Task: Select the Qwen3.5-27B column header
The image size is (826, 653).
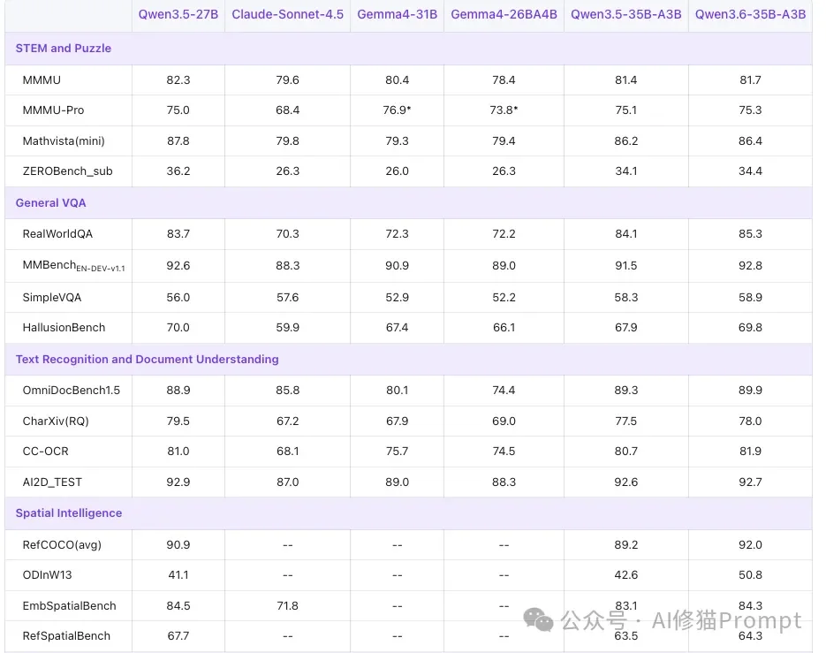Action: (178, 14)
